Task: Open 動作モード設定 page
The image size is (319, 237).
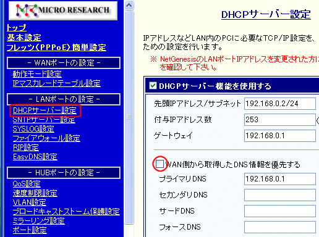Action: point(37,74)
